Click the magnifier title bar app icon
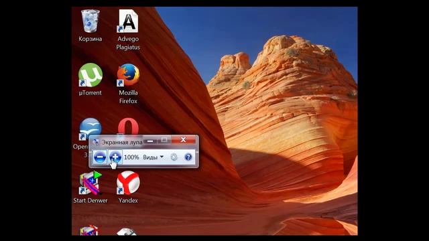The width and height of the screenshot is (429, 241). point(96,142)
